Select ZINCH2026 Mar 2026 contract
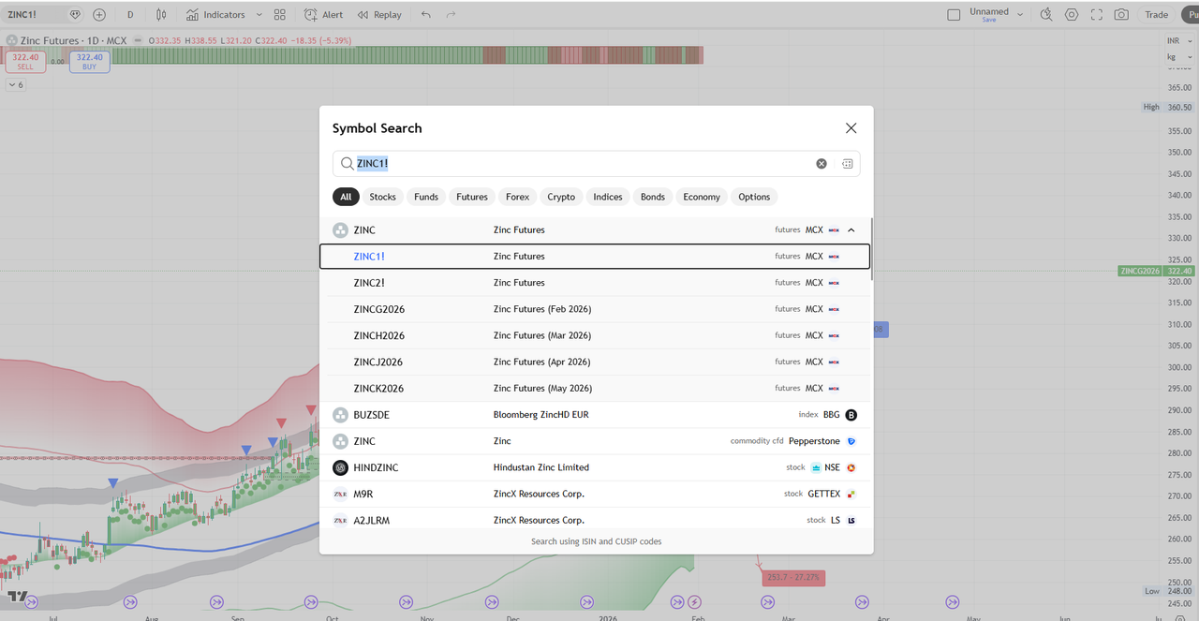This screenshot has width=1199, height=621. pyautogui.click(x=595, y=335)
